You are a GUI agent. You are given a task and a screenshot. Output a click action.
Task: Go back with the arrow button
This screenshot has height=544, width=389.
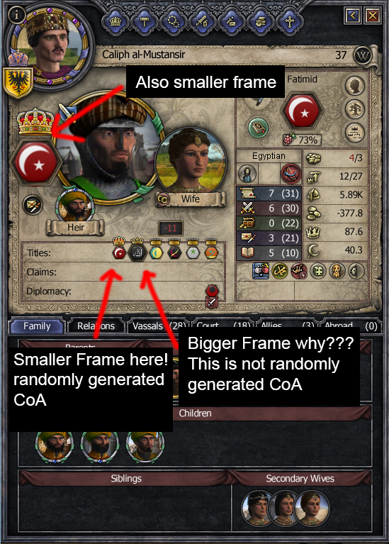click(353, 16)
